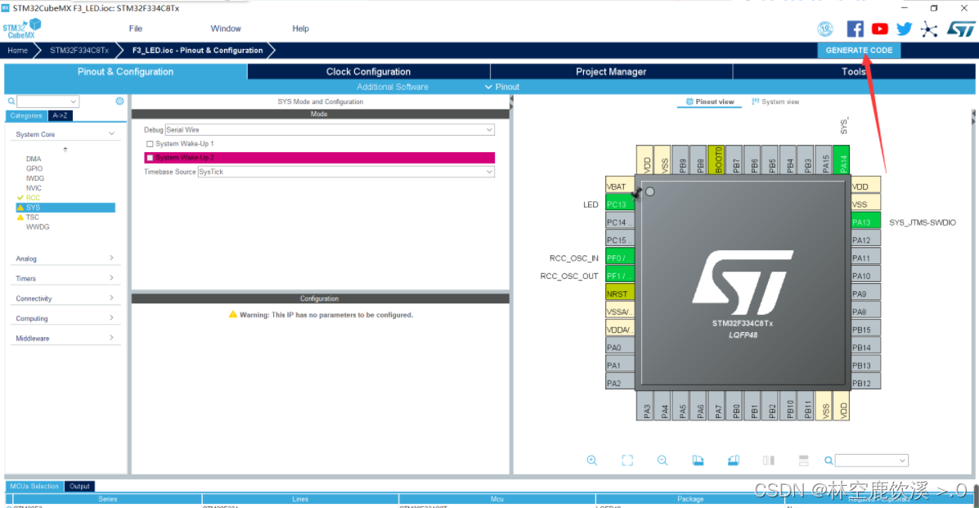Click the ST logo icon at top right
This screenshot has width=979, height=508.
point(963,29)
